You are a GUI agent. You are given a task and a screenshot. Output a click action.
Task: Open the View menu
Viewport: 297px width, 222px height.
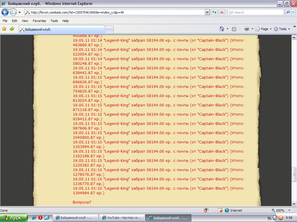click(25, 21)
